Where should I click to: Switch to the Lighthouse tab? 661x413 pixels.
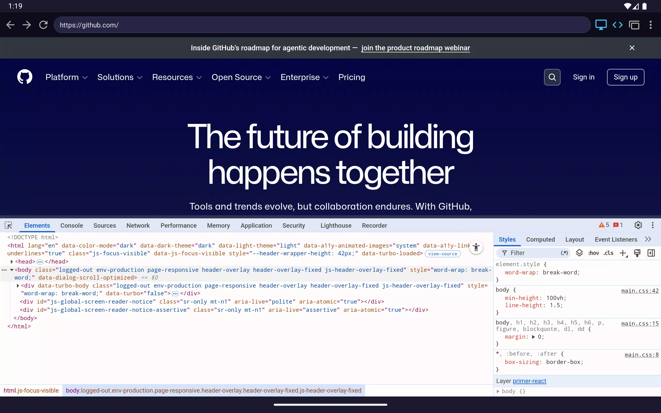pyautogui.click(x=336, y=225)
